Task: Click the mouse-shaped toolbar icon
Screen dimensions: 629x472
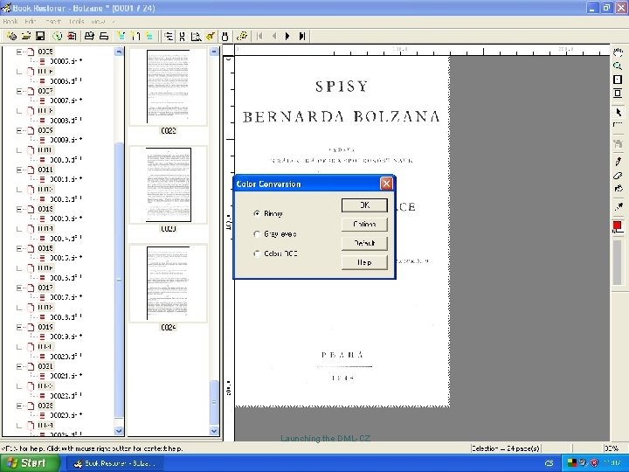Action: click(225, 37)
